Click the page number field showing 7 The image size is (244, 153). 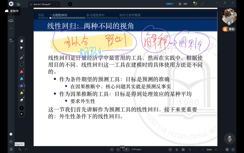126,149
